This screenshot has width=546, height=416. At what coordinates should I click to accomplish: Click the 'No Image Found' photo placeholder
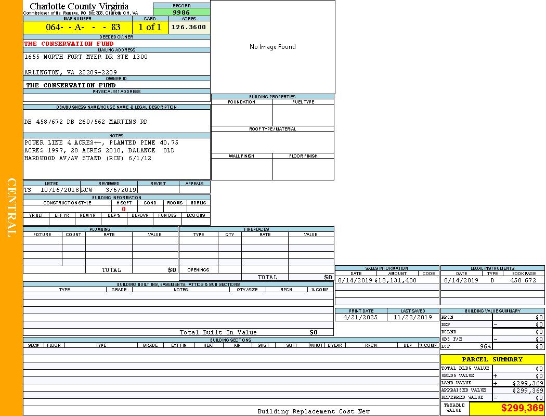[x=272, y=47]
